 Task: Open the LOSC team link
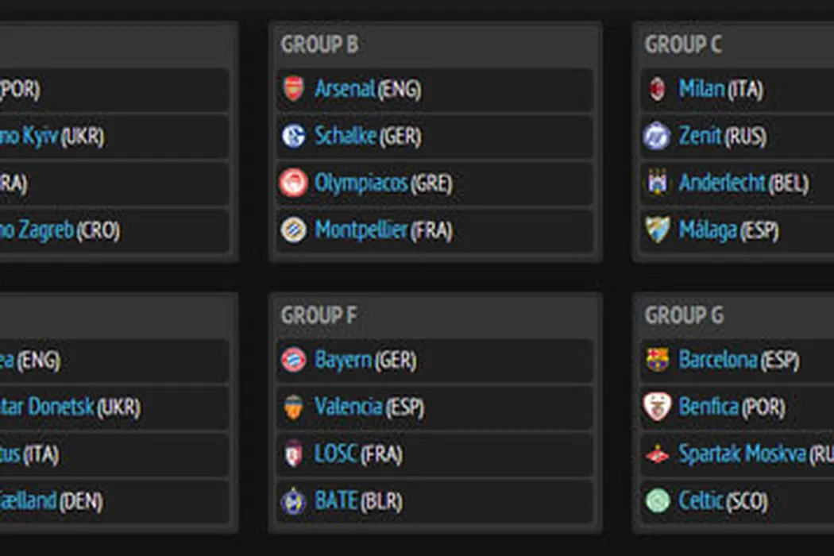coord(337,454)
